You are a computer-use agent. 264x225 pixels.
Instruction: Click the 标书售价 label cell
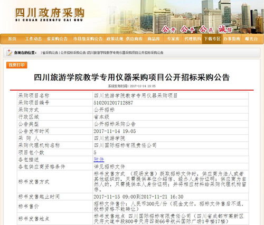[x=55, y=206]
